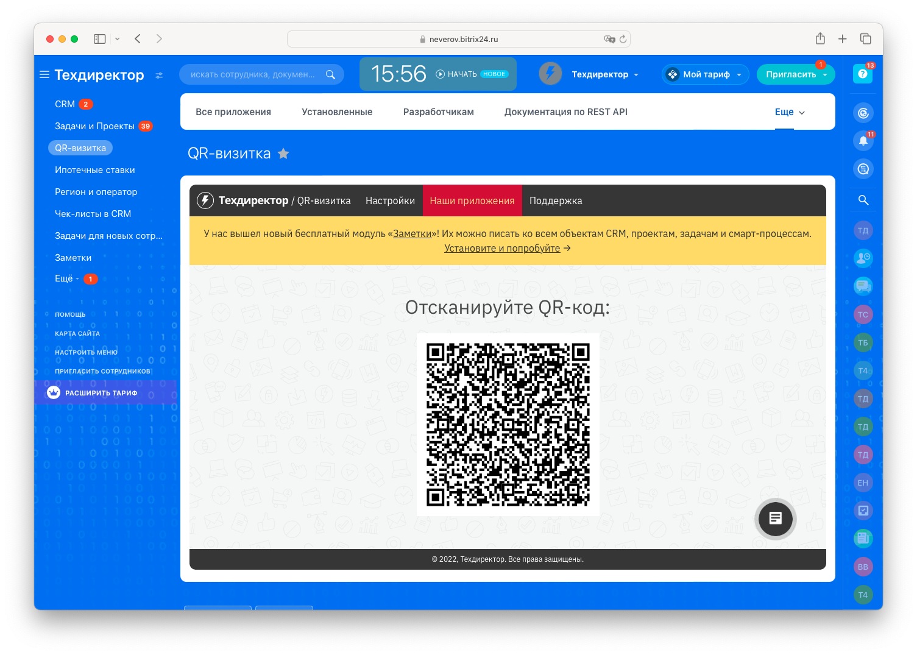Switch to the Разработчикам tab
This screenshot has height=655, width=917.
[439, 112]
